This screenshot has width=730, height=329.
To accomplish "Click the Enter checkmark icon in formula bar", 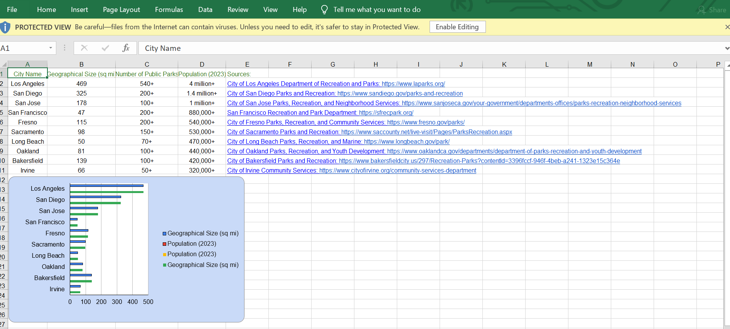I will coord(105,48).
